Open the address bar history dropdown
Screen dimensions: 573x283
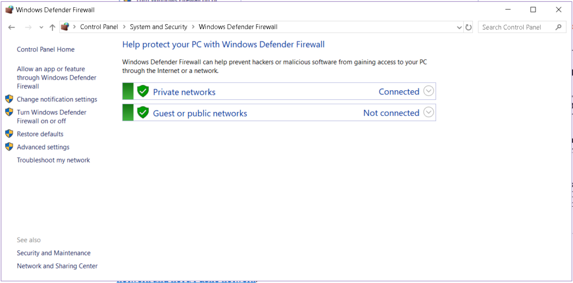point(459,27)
